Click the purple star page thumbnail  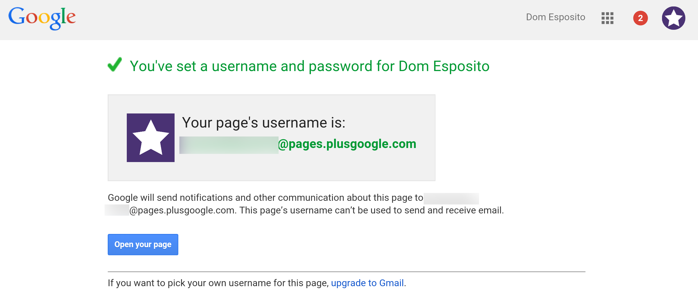tap(150, 138)
